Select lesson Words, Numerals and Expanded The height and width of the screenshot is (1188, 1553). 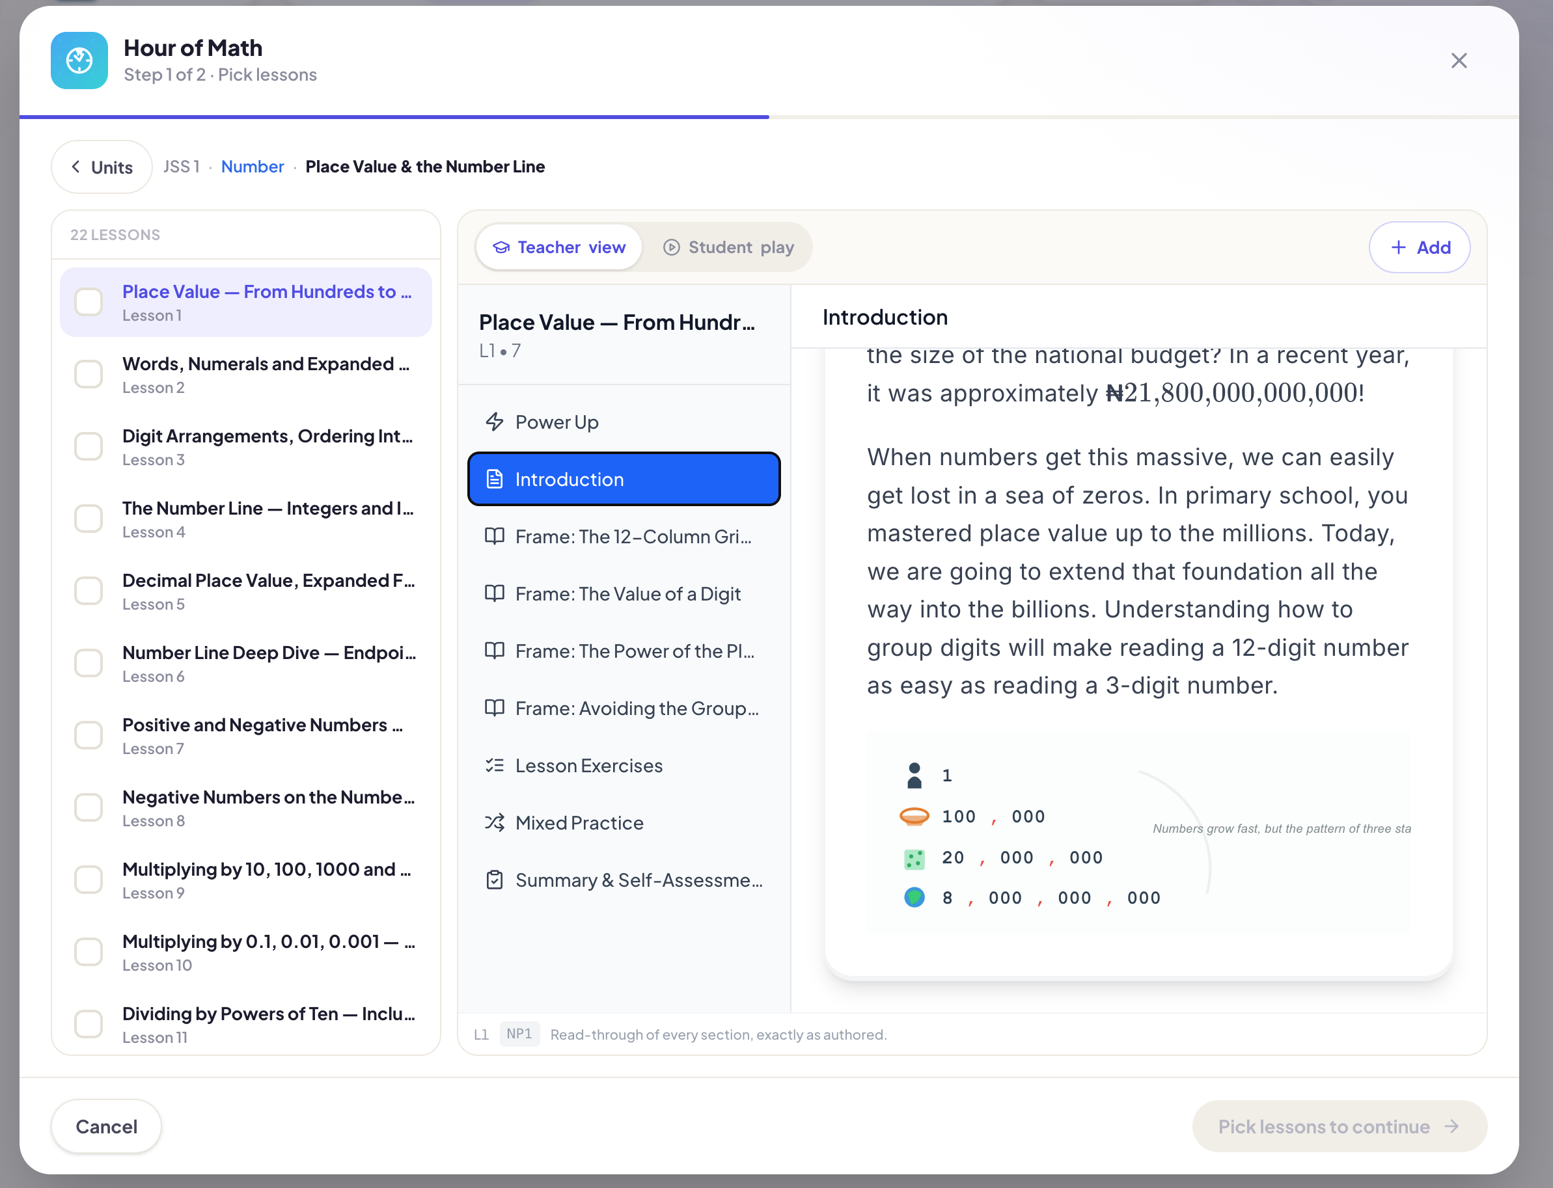(245, 374)
